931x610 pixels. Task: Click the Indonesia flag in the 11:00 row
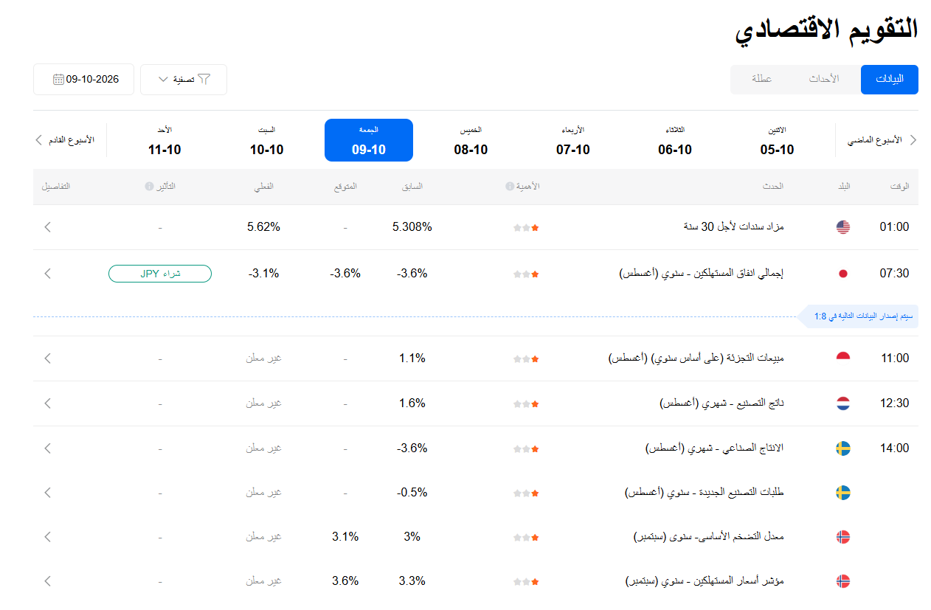click(843, 358)
